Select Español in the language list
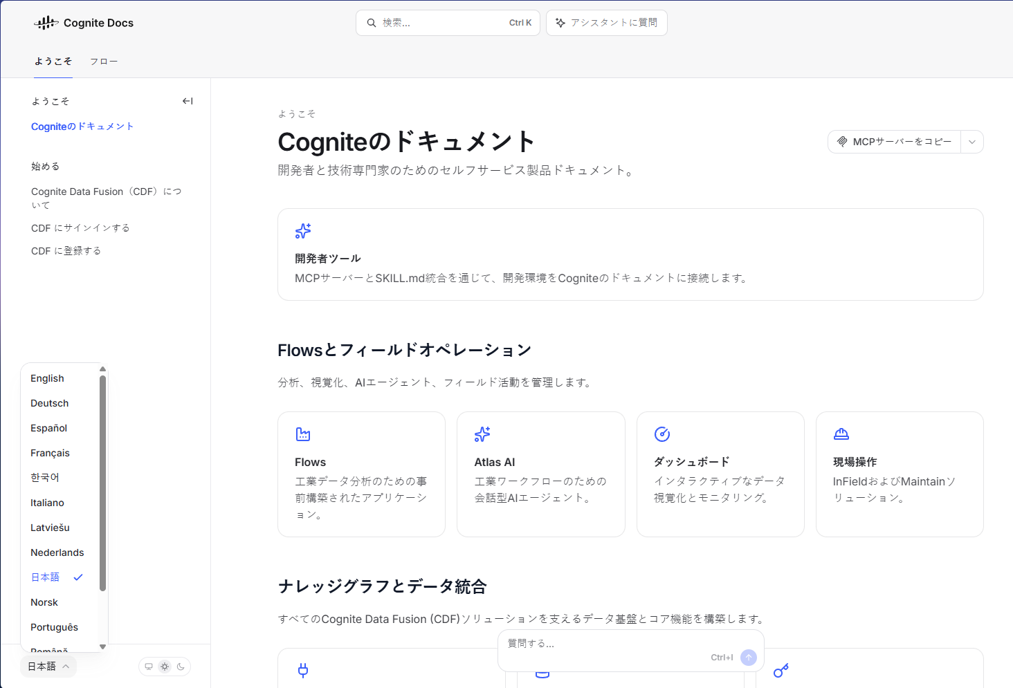Screen dimensions: 1013x688 pos(60,428)
